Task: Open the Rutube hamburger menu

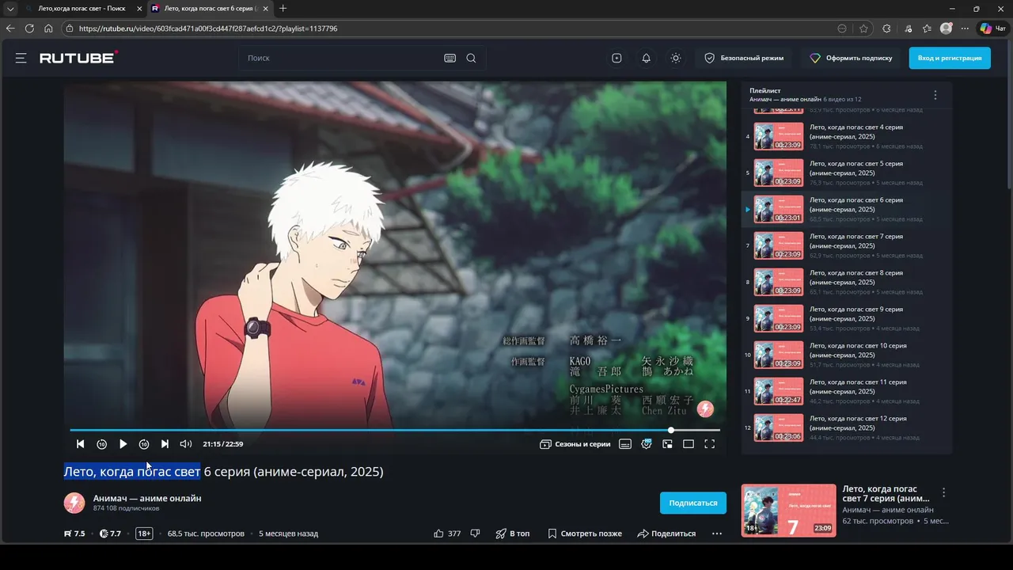Action: coord(21,58)
